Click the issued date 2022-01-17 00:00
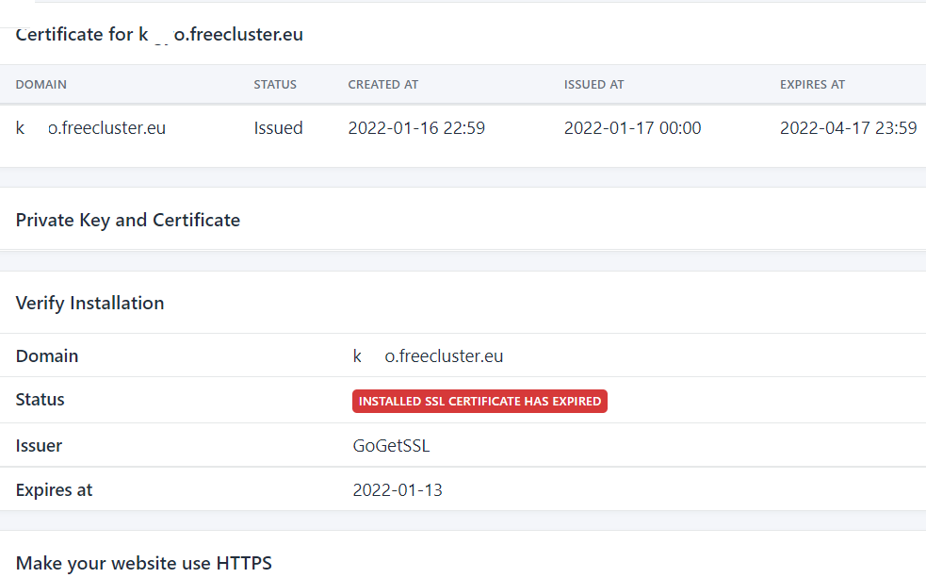The width and height of the screenshot is (926, 578). (x=633, y=128)
